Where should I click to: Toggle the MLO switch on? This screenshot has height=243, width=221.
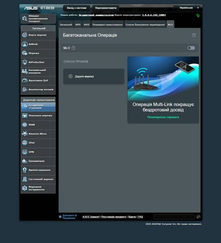click(x=191, y=48)
